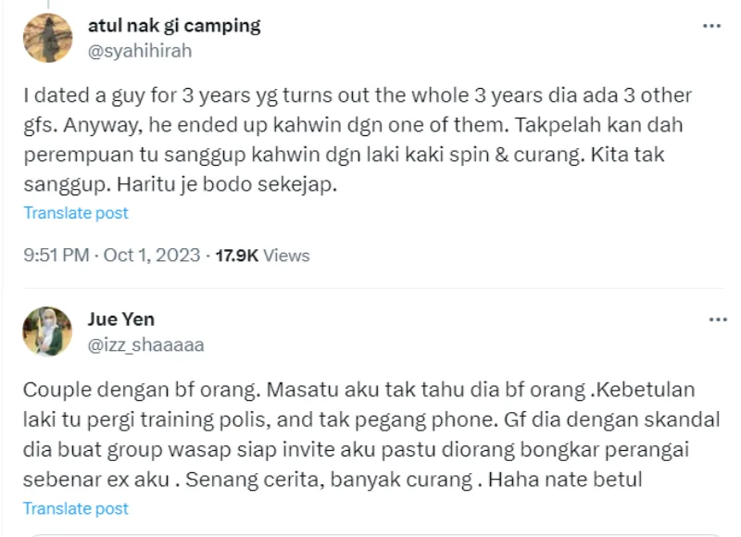
Task: Open Jue Yen's profile avatar
Action: pyautogui.click(x=47, y=331)
